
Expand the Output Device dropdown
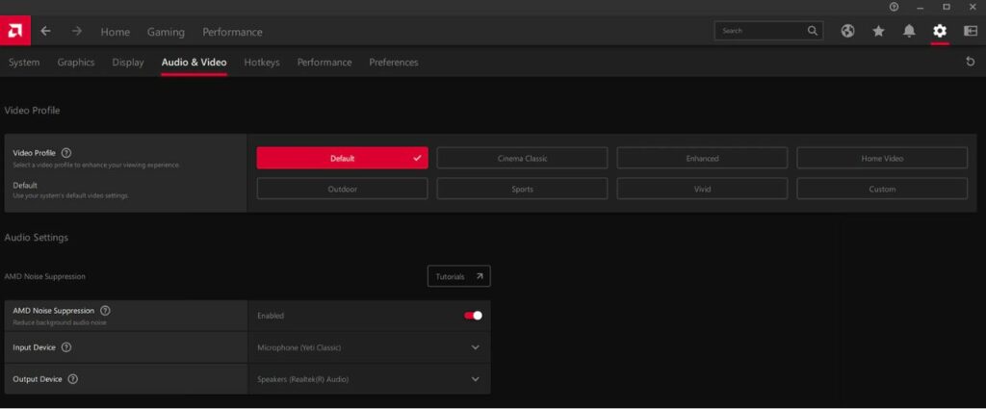(476, 379)
